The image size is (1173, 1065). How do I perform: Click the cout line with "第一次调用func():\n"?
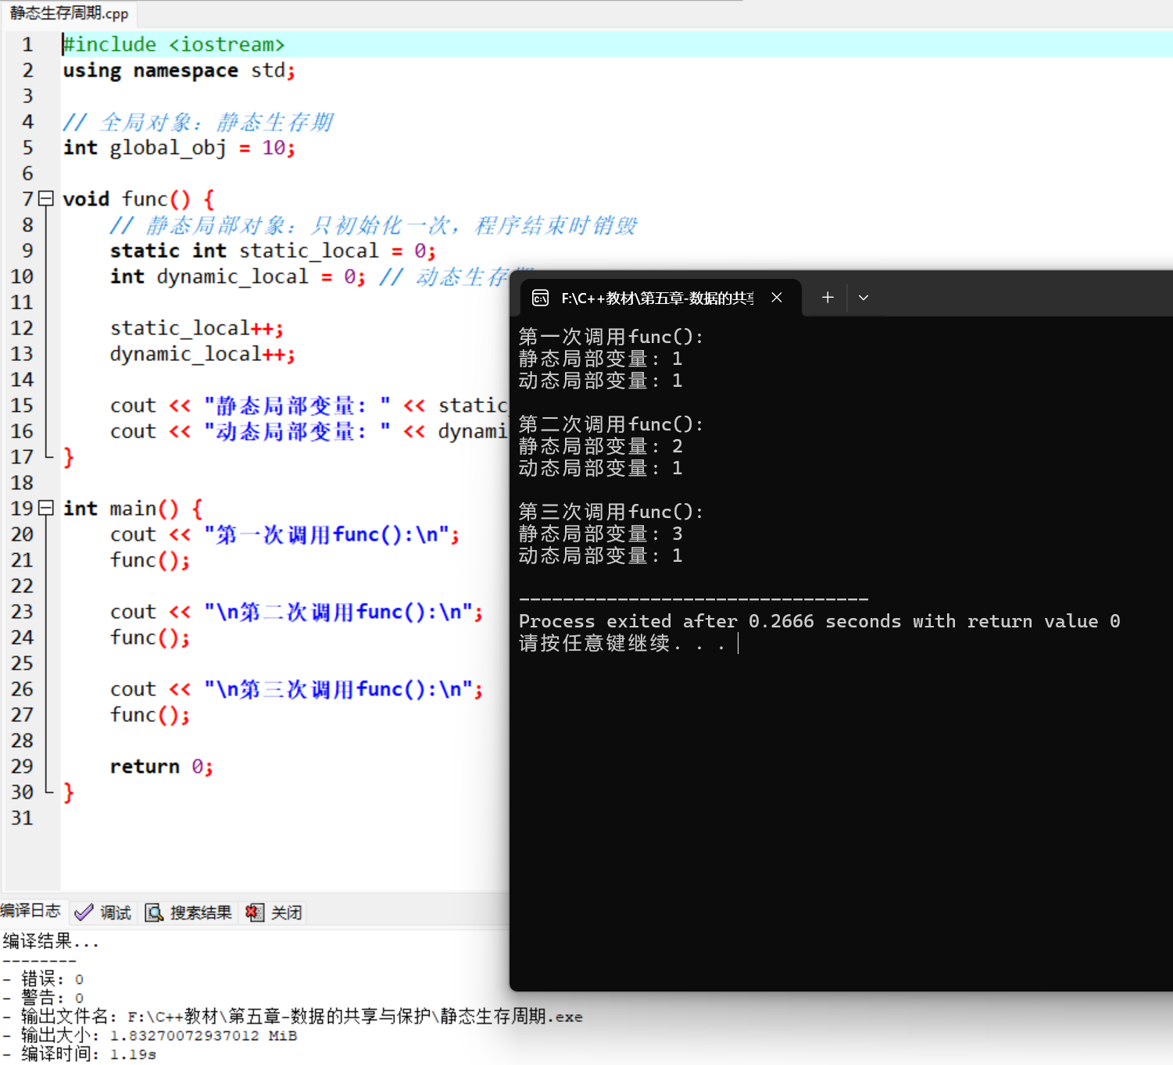[284, 534]
